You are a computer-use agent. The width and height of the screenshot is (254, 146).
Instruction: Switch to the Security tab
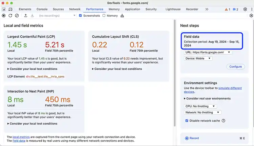click(151, 9)
